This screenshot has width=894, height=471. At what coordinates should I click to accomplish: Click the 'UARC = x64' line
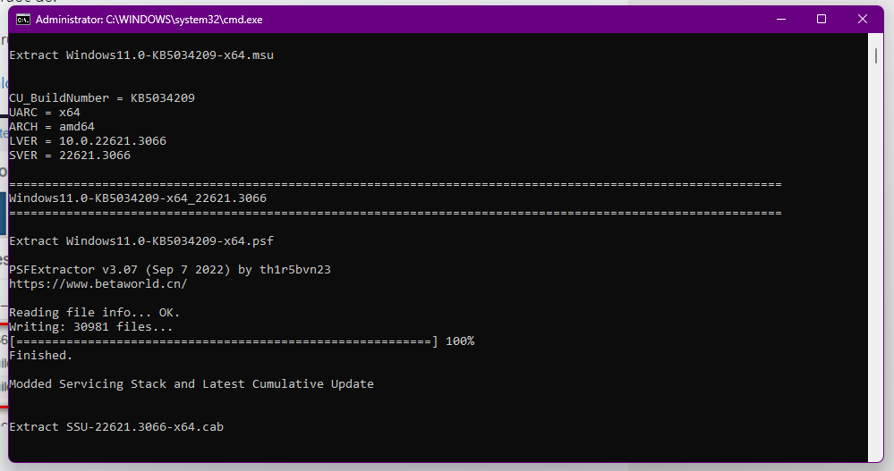pyautogui.click(x=45, y=113)
